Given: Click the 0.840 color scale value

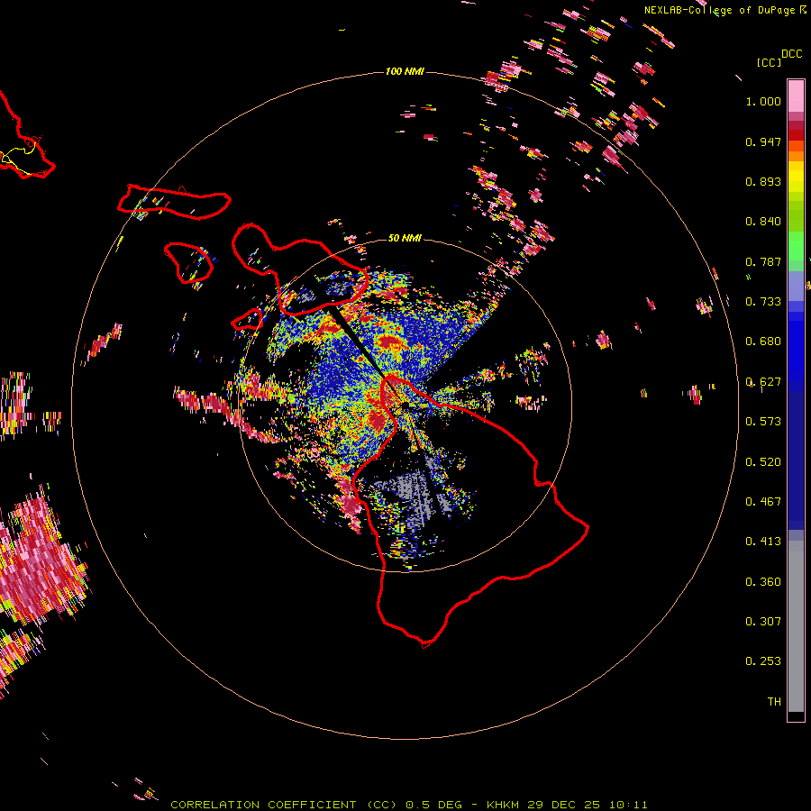Looking at the screenshot, I should pos(763,222).
